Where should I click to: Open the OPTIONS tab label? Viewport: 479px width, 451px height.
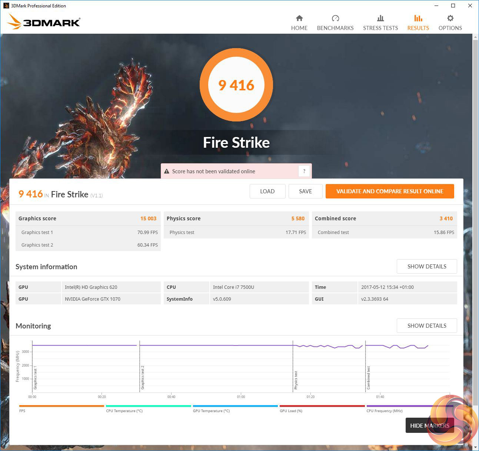(x=450, y=28)
